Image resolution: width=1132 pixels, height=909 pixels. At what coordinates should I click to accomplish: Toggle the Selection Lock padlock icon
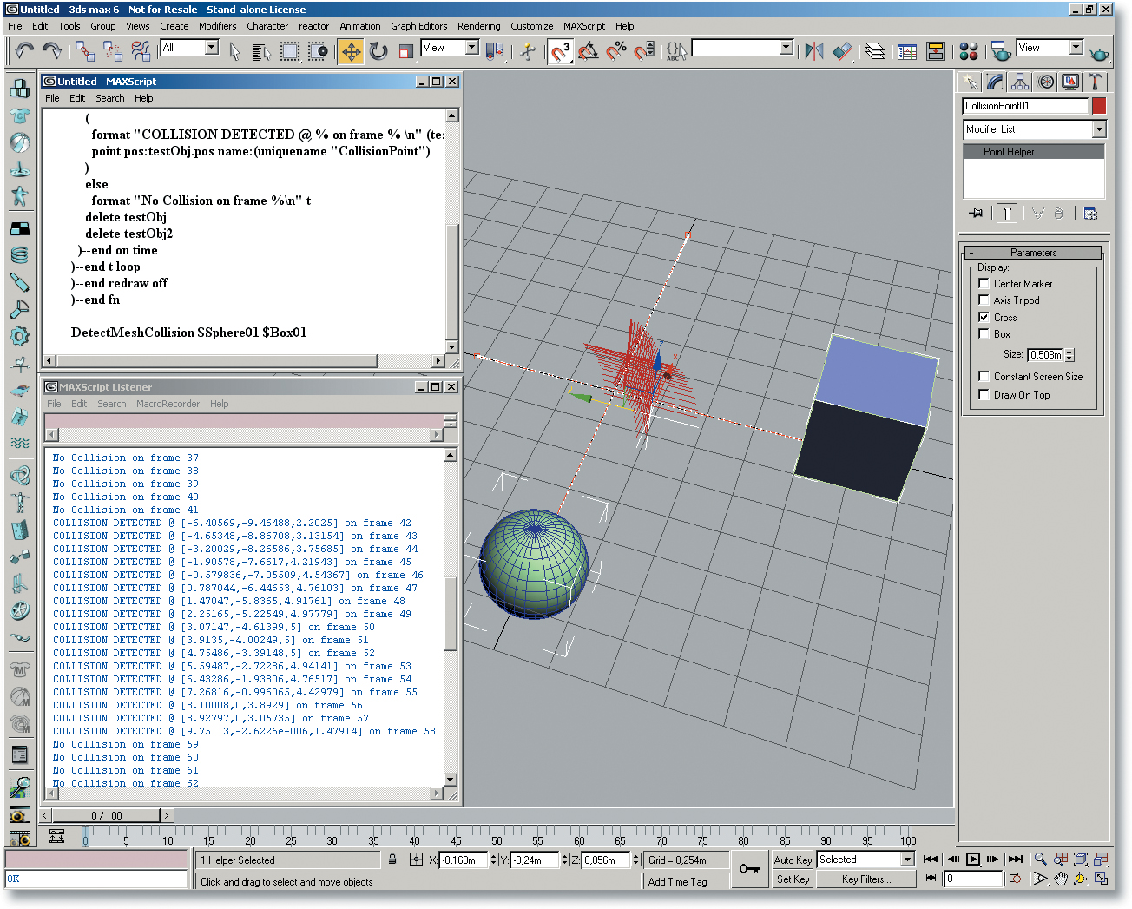(392, 860)
